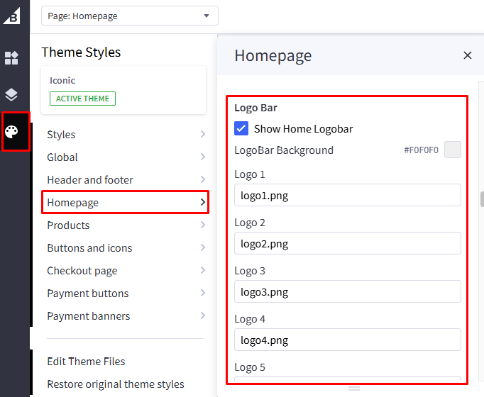The height and width of the screenshot is (397, 484).
Task: Open the layers icon in sidebar
Action: tap(11, 94)
